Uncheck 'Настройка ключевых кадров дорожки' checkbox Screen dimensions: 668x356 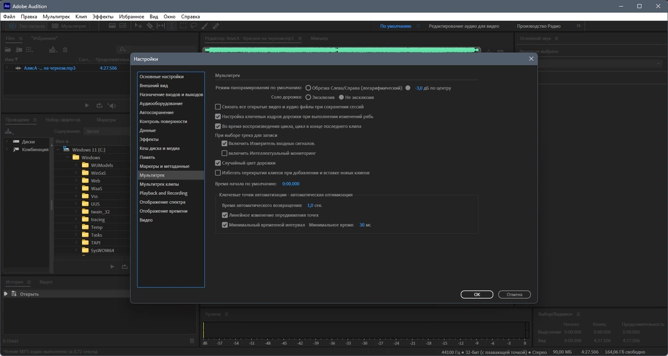[x=218, y=117]
